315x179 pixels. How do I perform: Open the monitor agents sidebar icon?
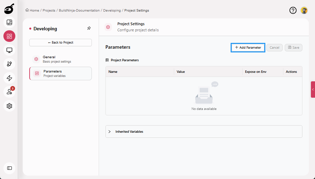click(9, 50)
